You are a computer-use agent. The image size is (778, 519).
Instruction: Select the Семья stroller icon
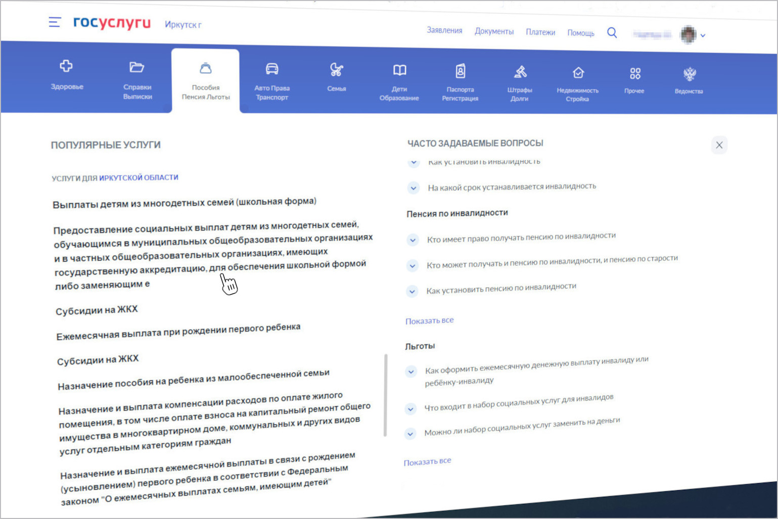tap(336, 70)
